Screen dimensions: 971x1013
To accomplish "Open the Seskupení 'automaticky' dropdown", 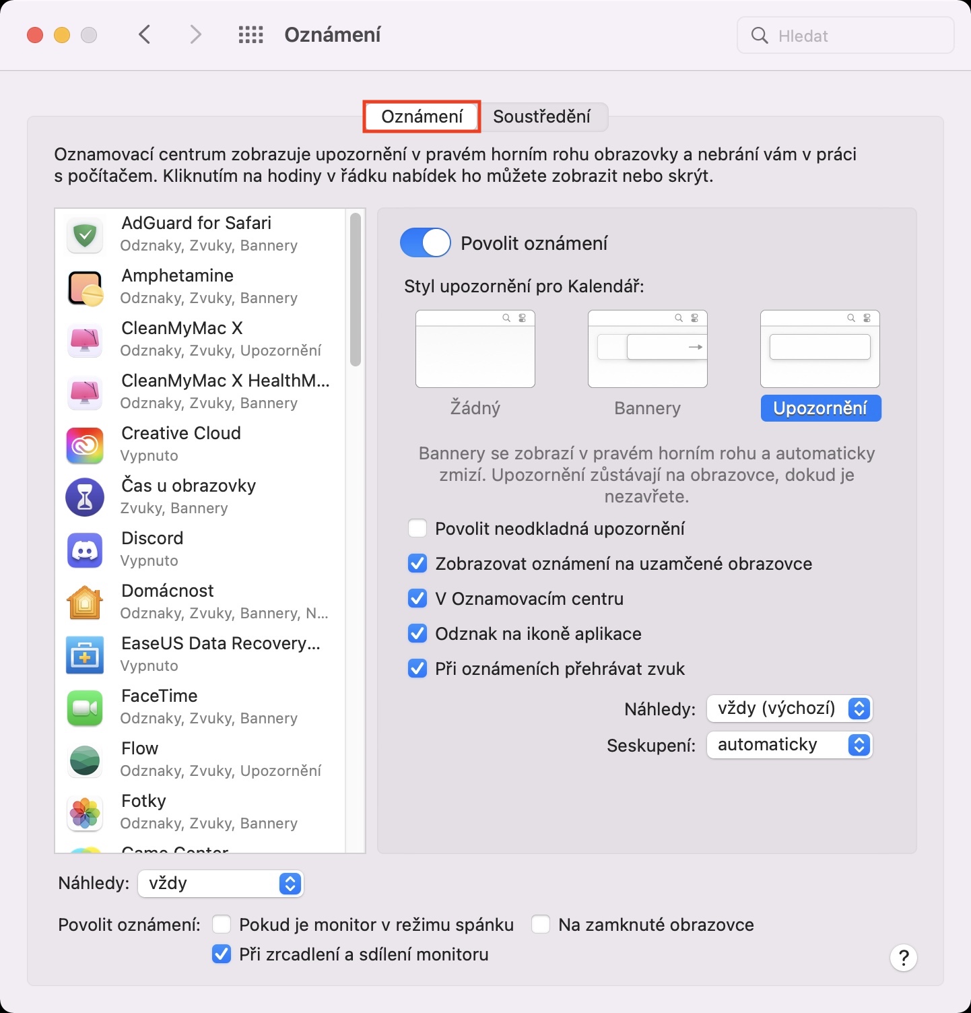I will coord(789,745).
